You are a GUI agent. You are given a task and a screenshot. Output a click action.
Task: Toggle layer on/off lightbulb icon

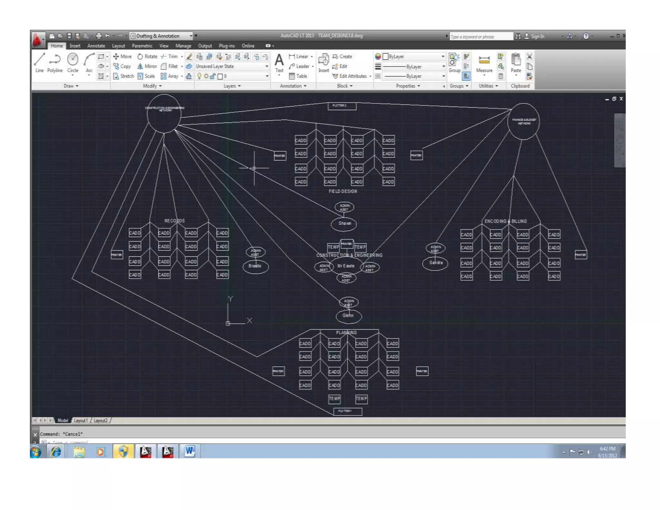(x=199, y=76)
